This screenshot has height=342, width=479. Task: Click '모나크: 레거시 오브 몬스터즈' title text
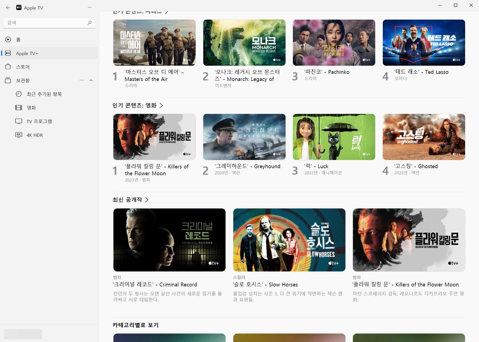pos(247,75)
